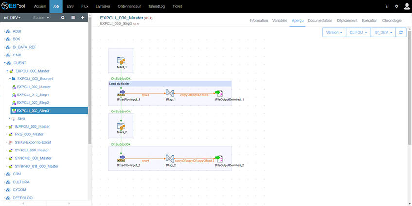Image resolution: width=412 pixels, height=206 pixels.
Task: Open the Equipe dropdown in sidebar
Action: 43,17
